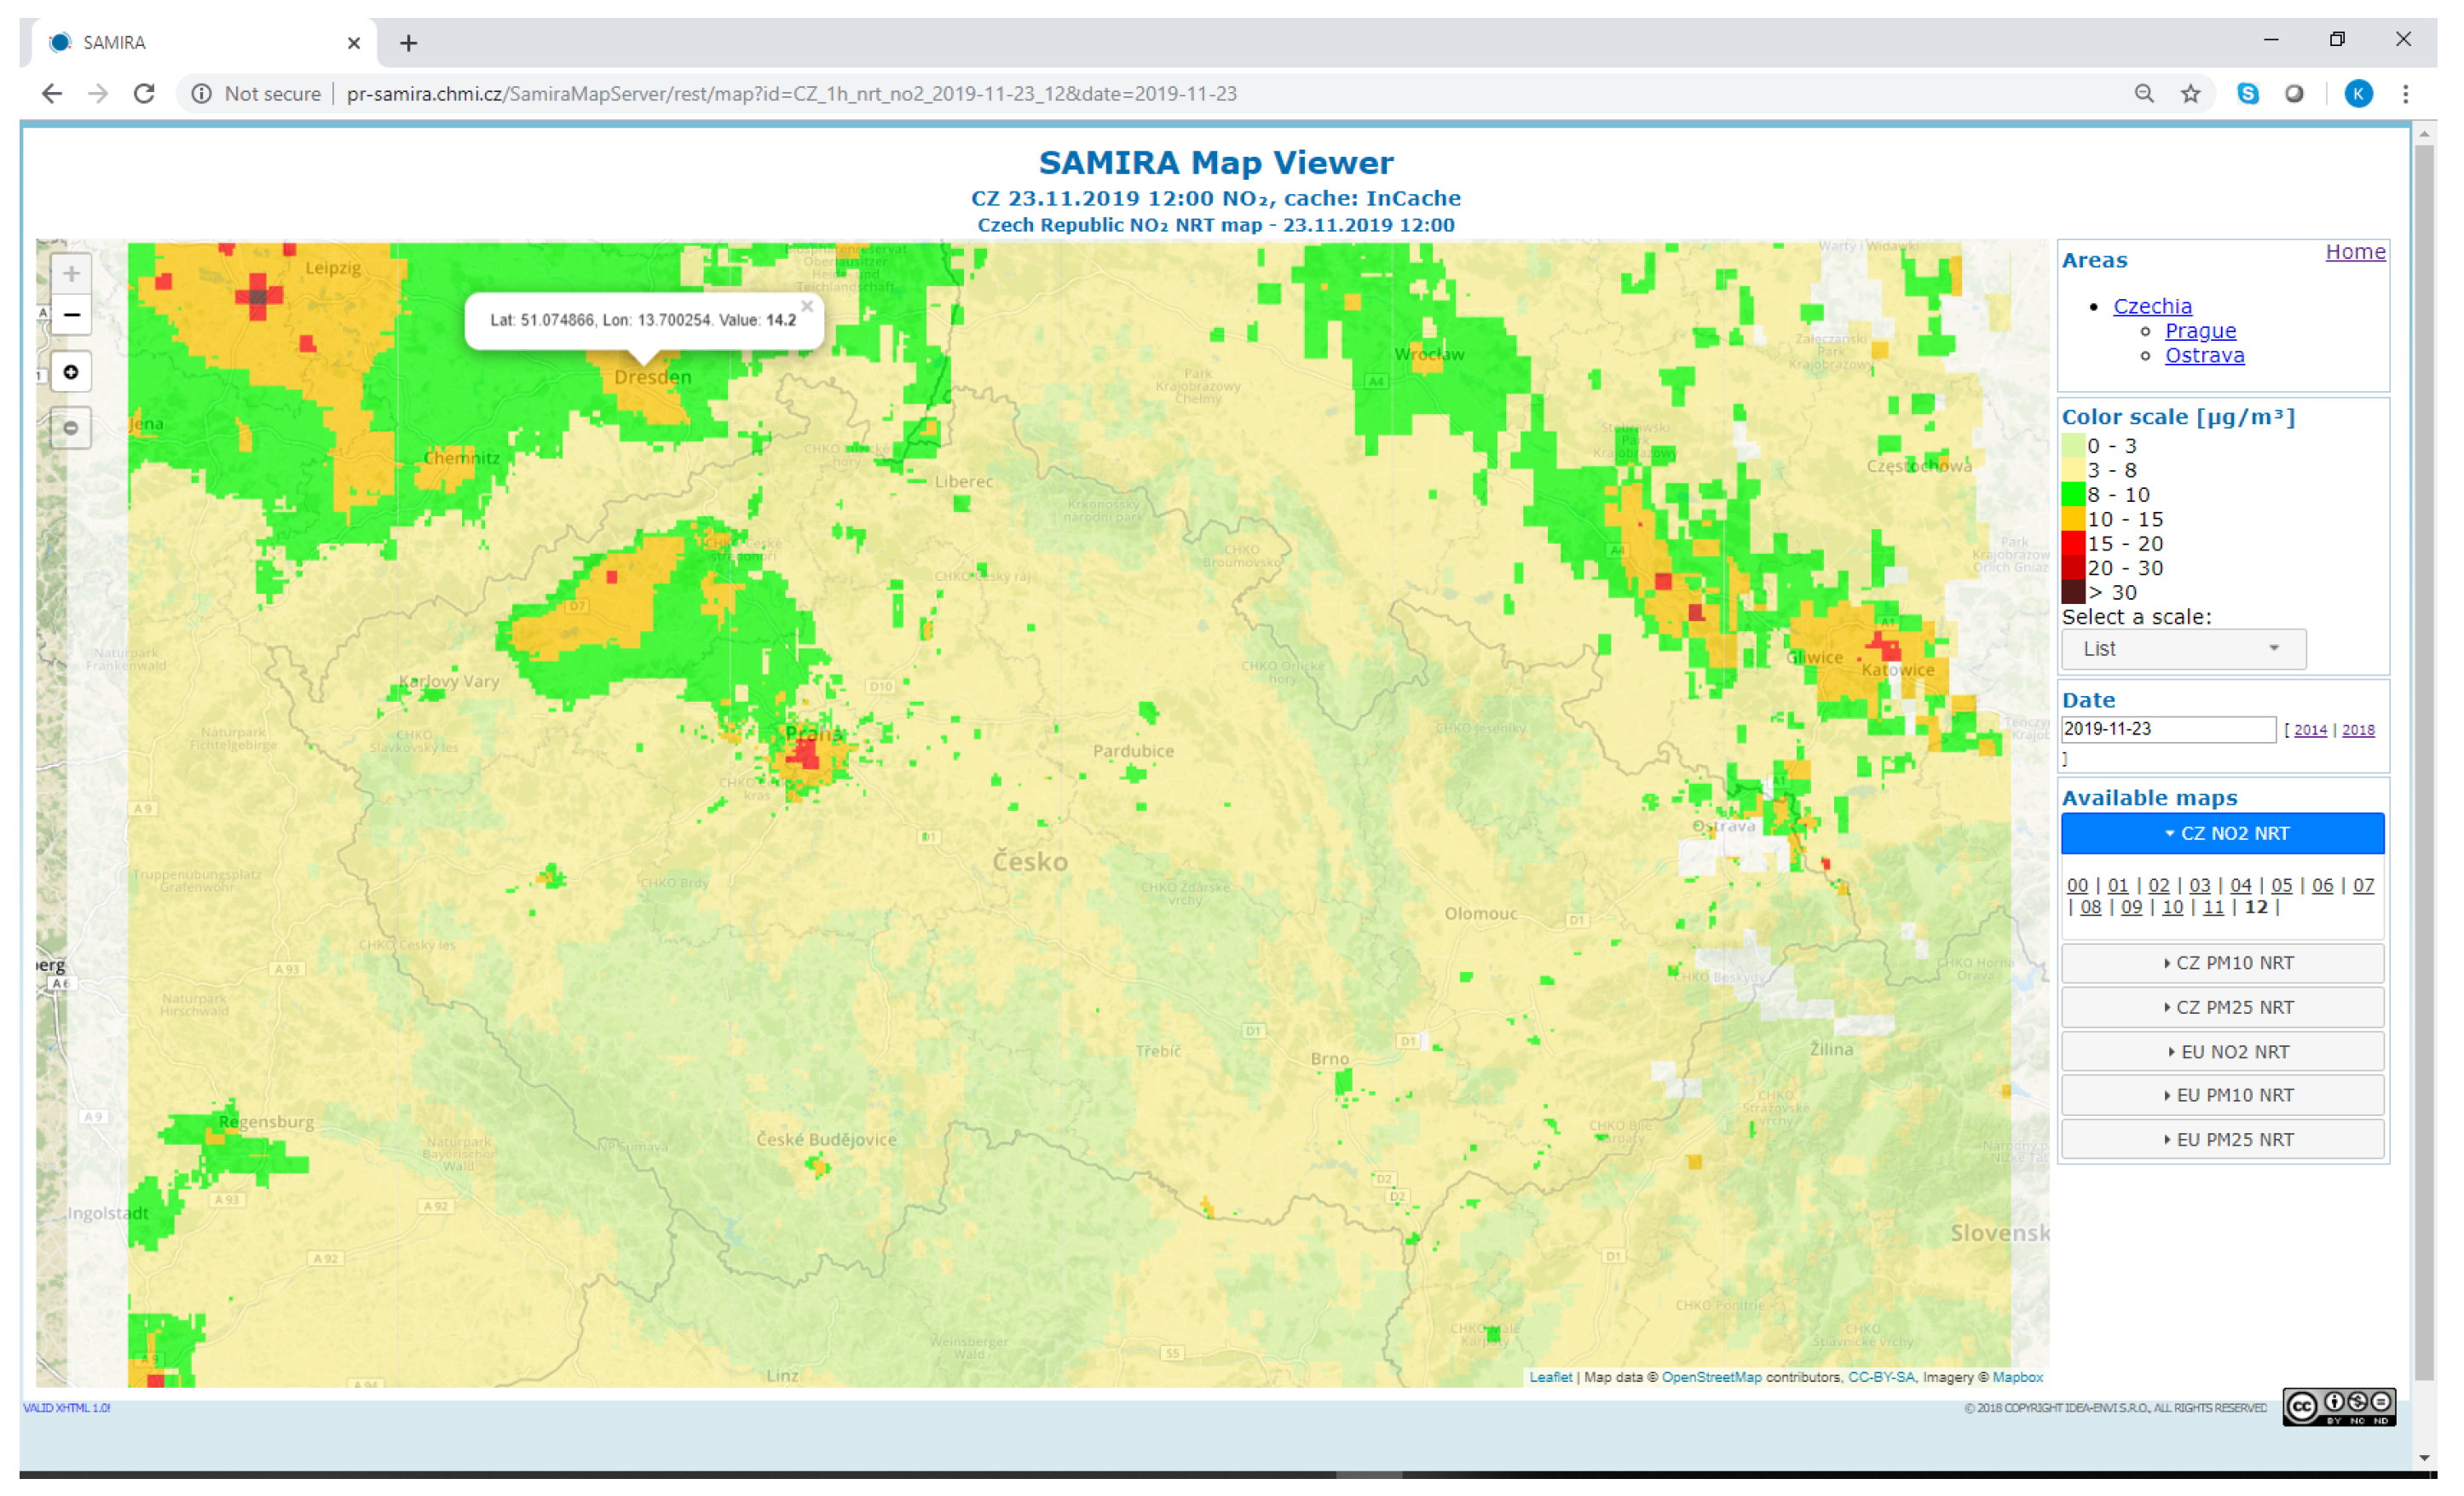Image resolution: width=2464 pixels, height=1496 pixels.
Task: Select hour 08 map link
Action: (2091, 907)
